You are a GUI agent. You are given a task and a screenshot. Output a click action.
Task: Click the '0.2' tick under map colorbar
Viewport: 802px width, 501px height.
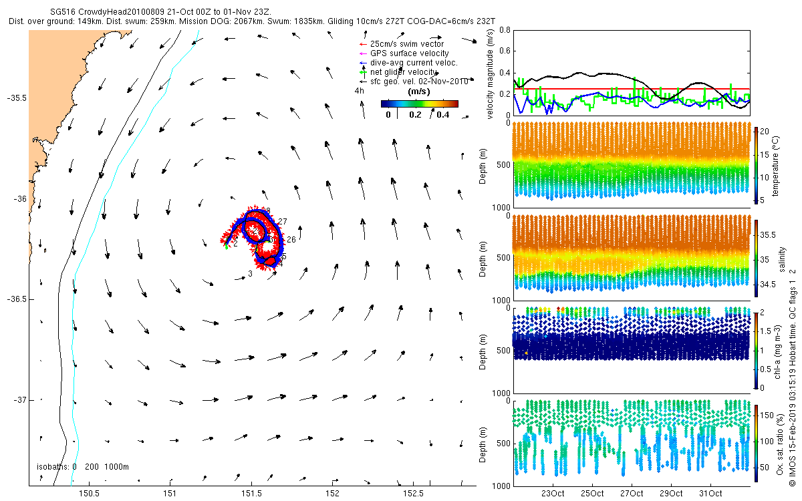coord(414,115)
